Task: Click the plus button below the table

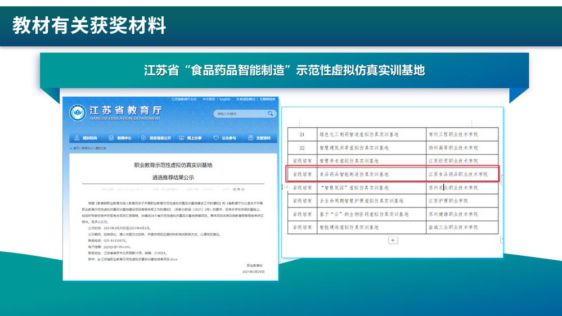Action: tap(393, 240)
